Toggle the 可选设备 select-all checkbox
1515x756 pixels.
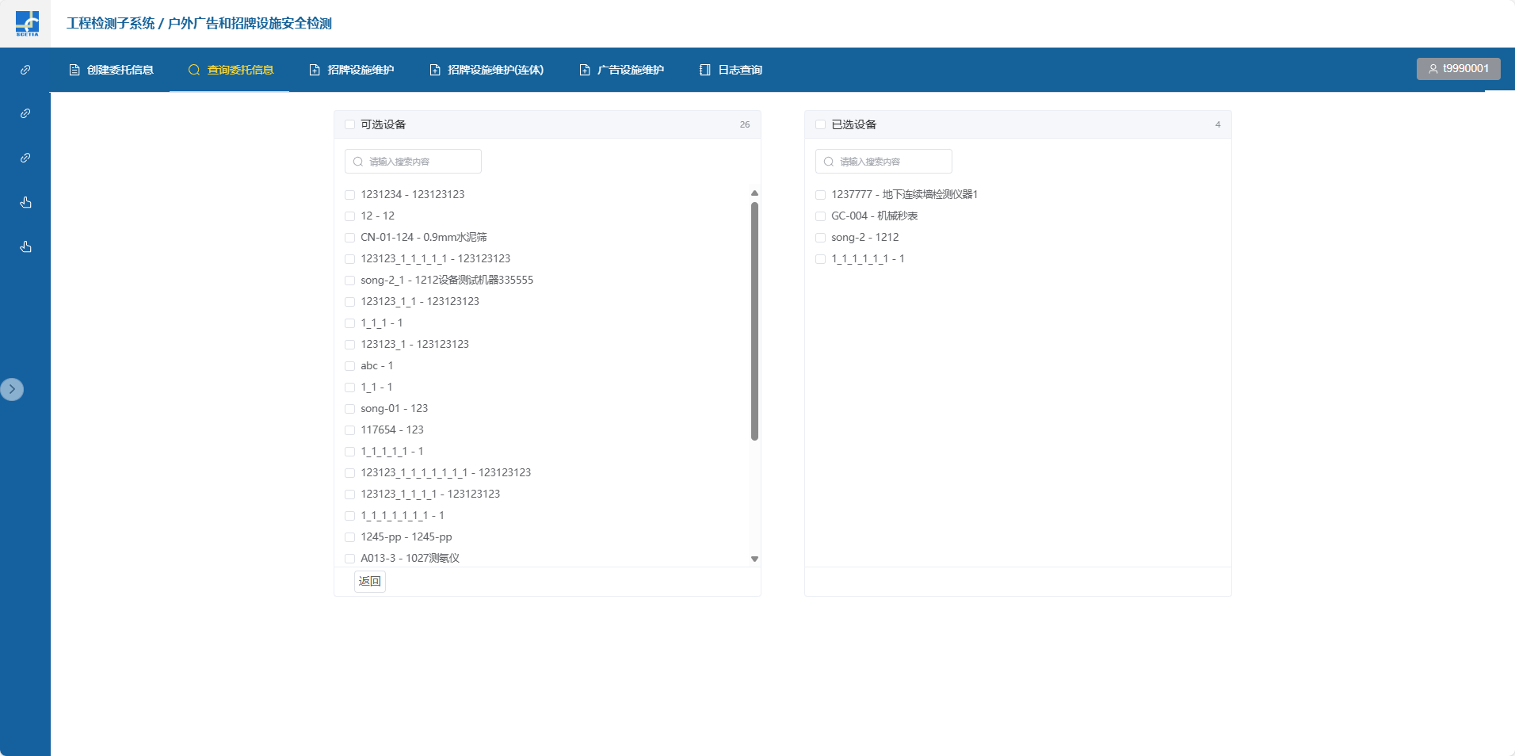point(349,124)
